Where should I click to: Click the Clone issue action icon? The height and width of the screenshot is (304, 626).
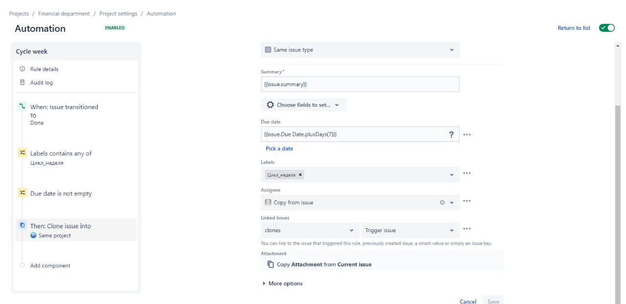[x=22, y=225]
